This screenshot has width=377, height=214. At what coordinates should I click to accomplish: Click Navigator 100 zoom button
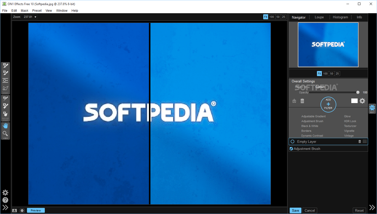point(325,74)
